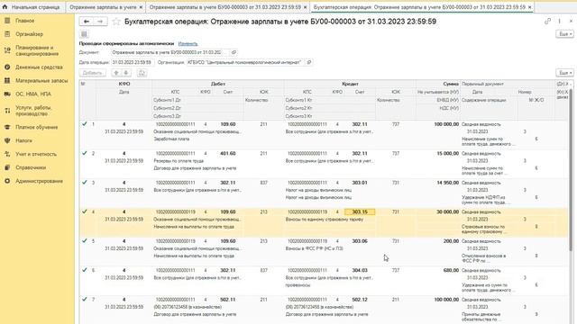Toggle the checkmark of row 5
Image resolution: width=577 pixels, height=324 pixels.
[x=85, y=240]
